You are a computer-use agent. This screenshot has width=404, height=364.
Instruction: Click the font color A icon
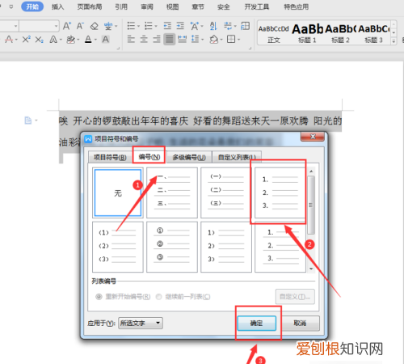point(88,40)
